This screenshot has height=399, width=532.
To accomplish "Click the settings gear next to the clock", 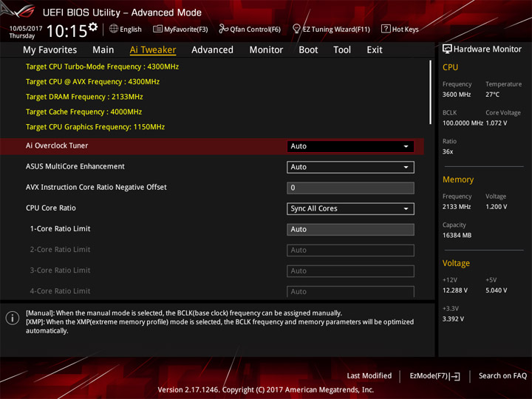I will coord(93,27).
